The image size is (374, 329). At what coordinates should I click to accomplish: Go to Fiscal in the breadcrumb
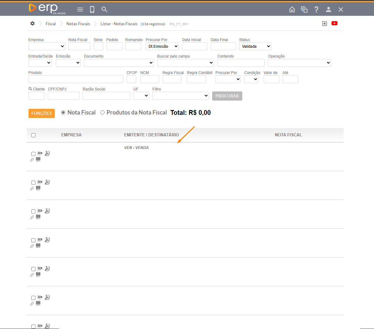(x=50, y=24)
